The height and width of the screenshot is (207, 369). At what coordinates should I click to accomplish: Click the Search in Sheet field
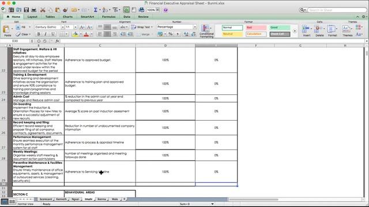pyautogui.click(x=337, y=10)
